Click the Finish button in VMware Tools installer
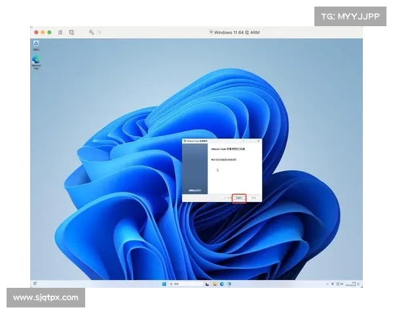393x314 pixels. coord(239,198)
